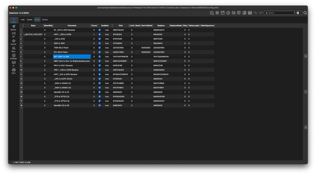This screenshot has height=175, width=316.
Task: Open the search history dropdown arrow
Action: tap(301, 13)
